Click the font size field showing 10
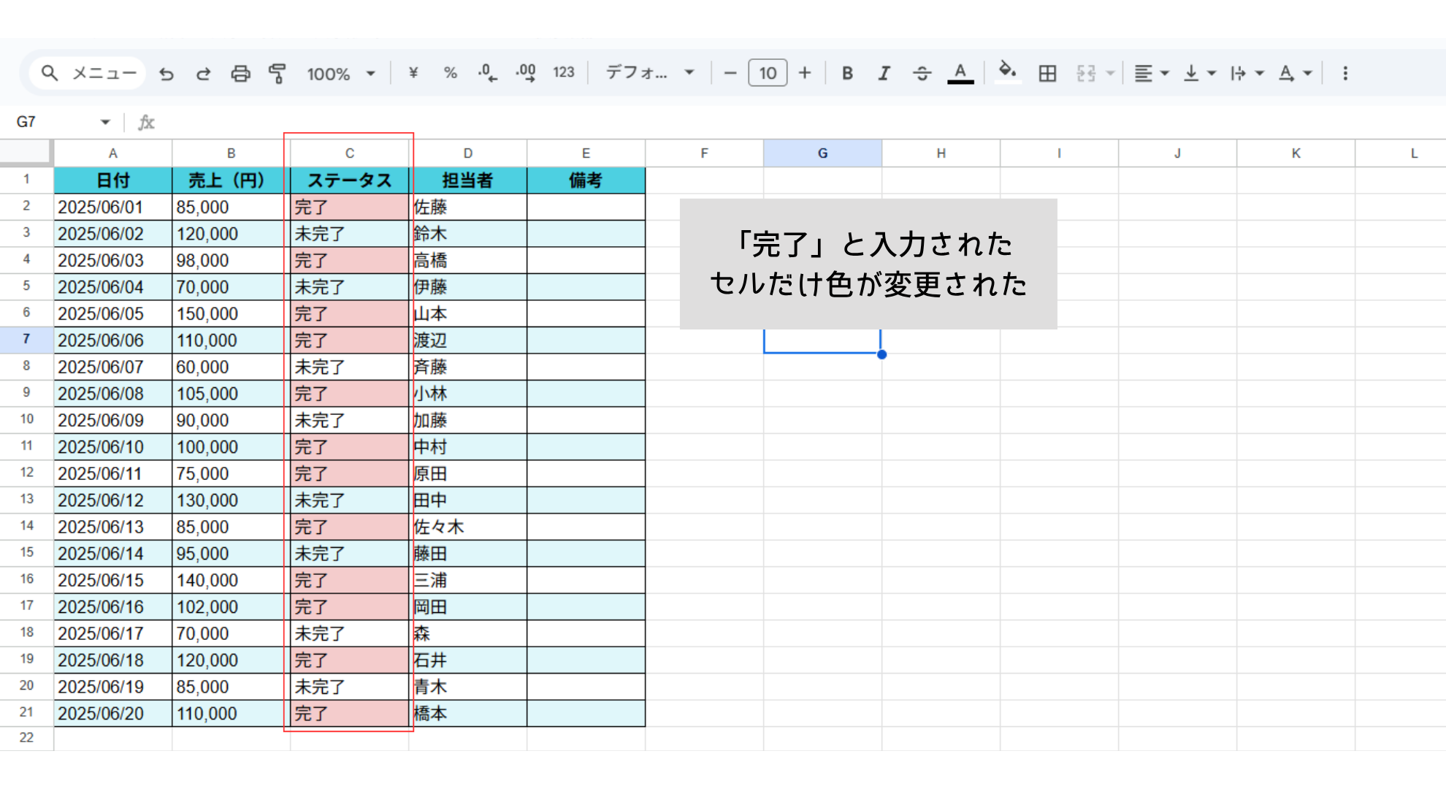The height and width of the screenshot is (789, 1446). point(768,73)
